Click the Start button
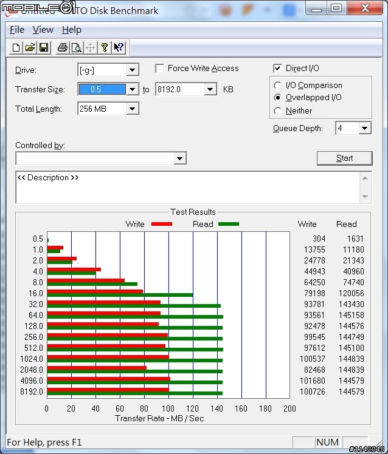The image size is (388, 454). (344, 158)
